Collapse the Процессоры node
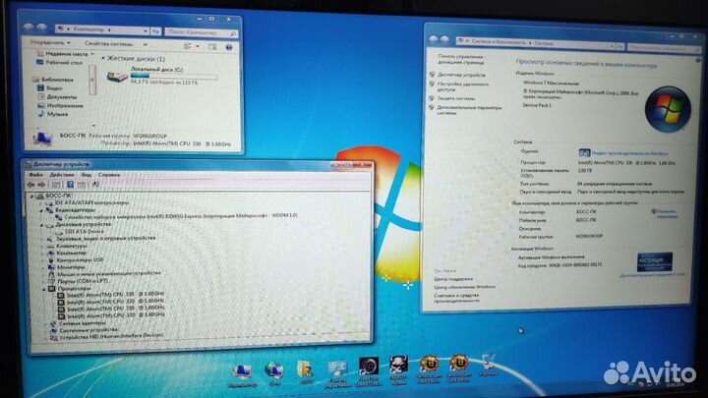708x398 pixels. (44, 289)
